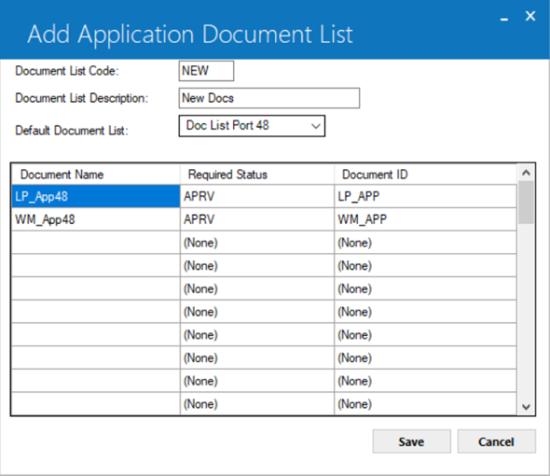Click the Document List Code field

point(206,71)
